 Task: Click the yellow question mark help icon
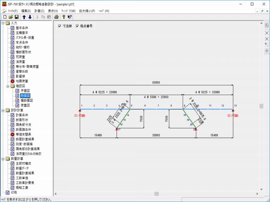pos(64,17)
